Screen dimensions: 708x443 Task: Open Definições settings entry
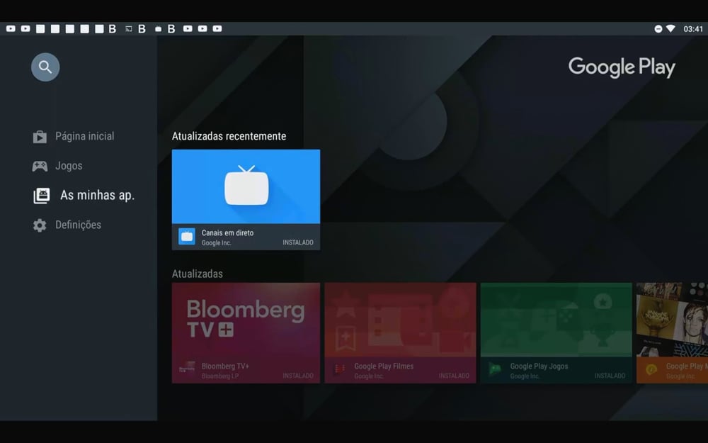pyautogui.click(x=67, y=225)
